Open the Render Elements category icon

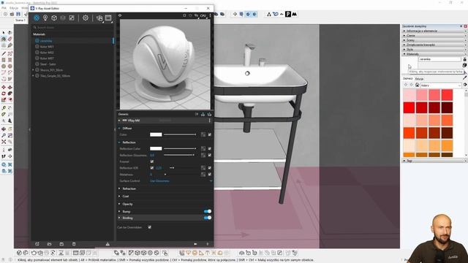[63, 18]
